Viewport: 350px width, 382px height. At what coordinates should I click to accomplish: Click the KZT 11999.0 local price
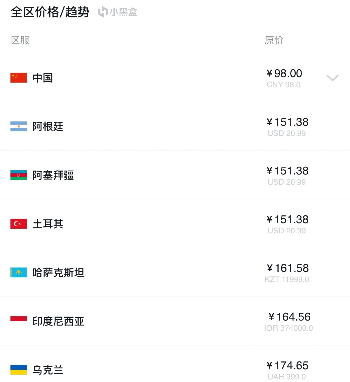[x=287, y=279]
